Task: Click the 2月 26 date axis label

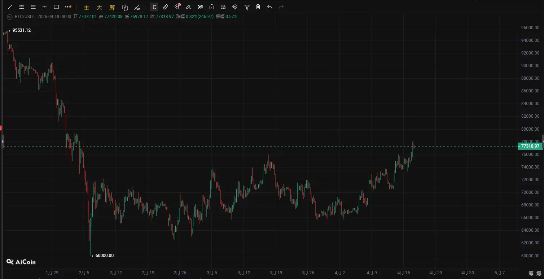Action: 179,273
